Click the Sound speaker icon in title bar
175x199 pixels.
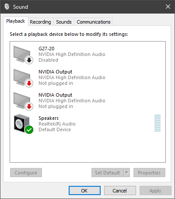[7, 7]
